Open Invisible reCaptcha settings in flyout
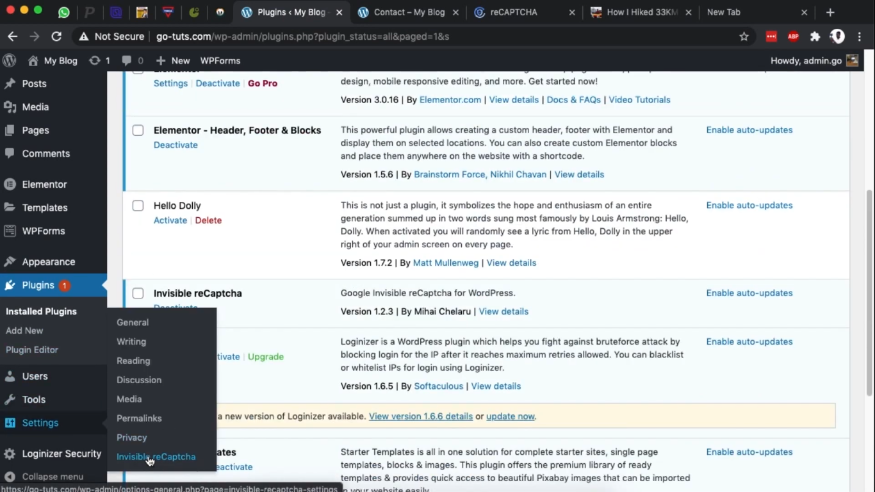Image resolution: width=875 pixels, height=492 pixels. 156,457
